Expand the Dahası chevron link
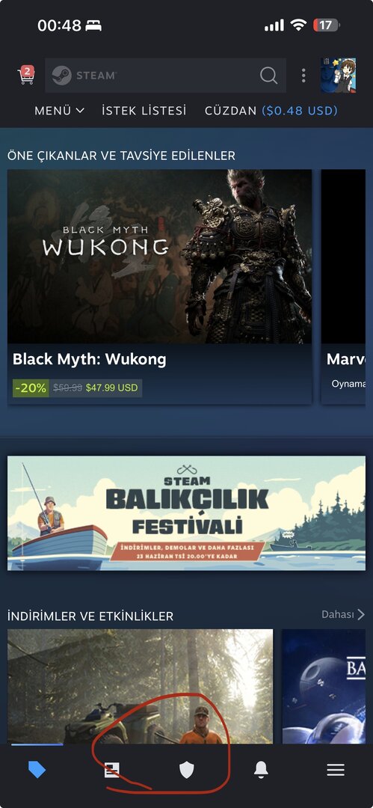This screenshot has height=808, width=373. [x=343, y=614]
